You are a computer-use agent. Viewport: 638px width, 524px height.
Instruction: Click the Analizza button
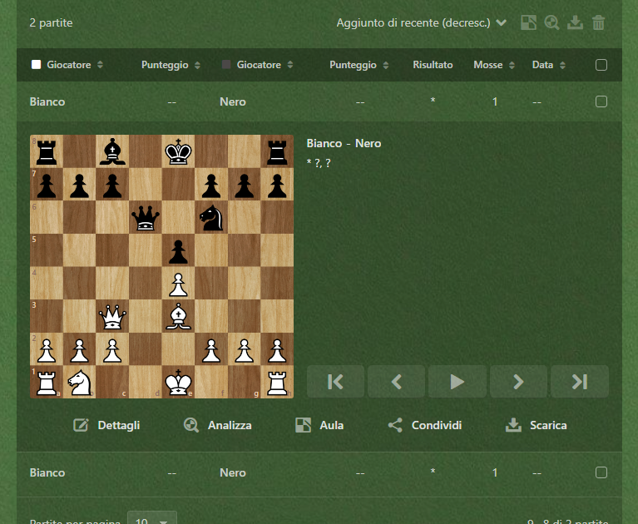pyautogui.click(x=217, y=425)
